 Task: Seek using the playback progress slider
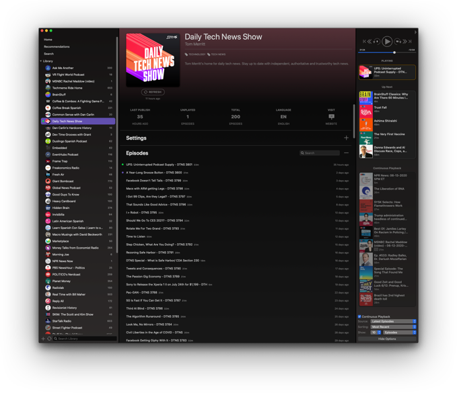point(387,52)
